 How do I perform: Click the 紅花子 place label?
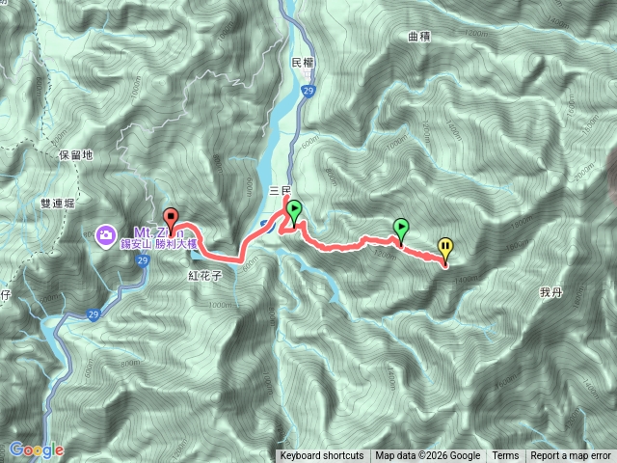click(x=205, y=276)
